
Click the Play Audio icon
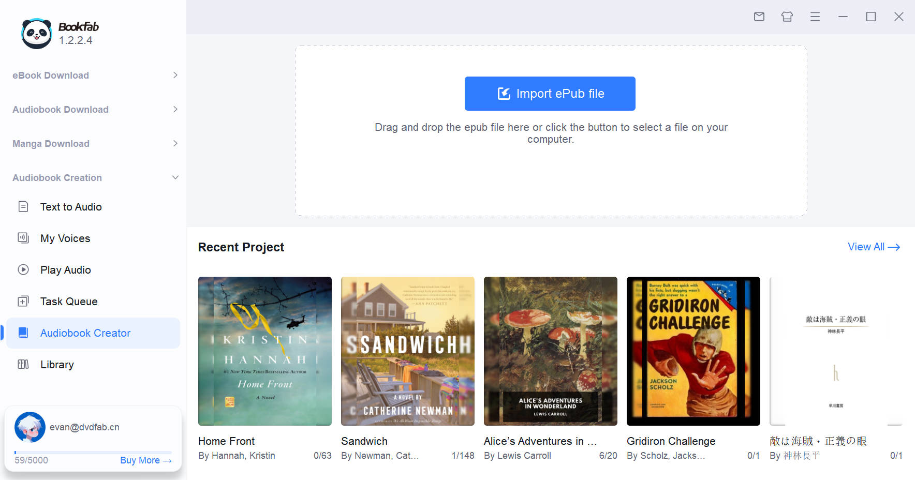pos(23,270)
